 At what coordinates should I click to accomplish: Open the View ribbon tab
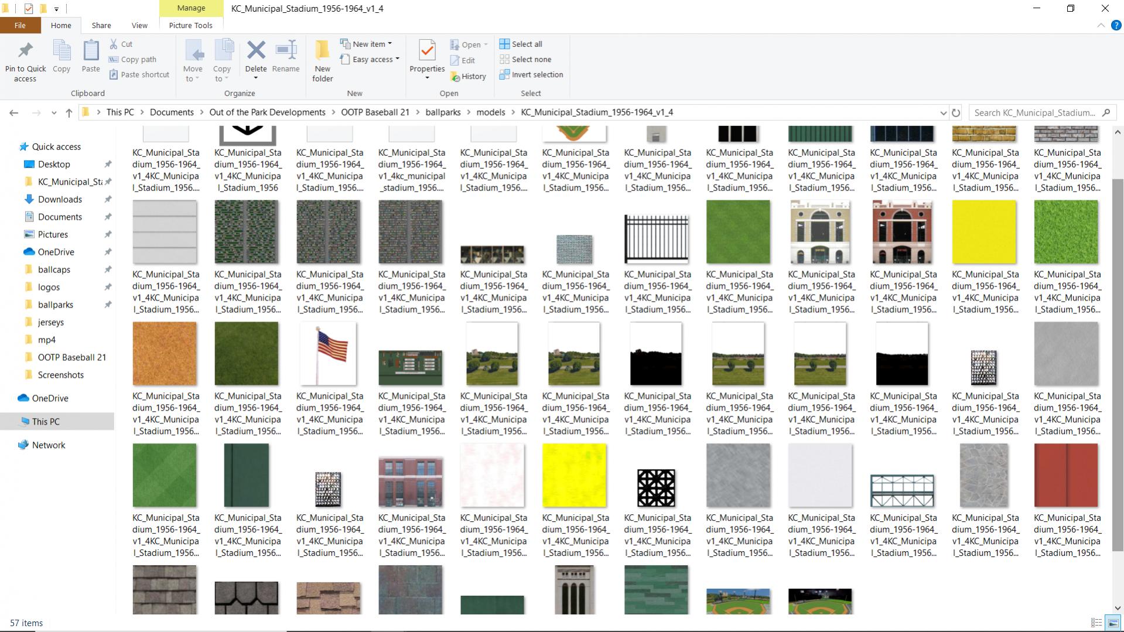pos(139,25)
